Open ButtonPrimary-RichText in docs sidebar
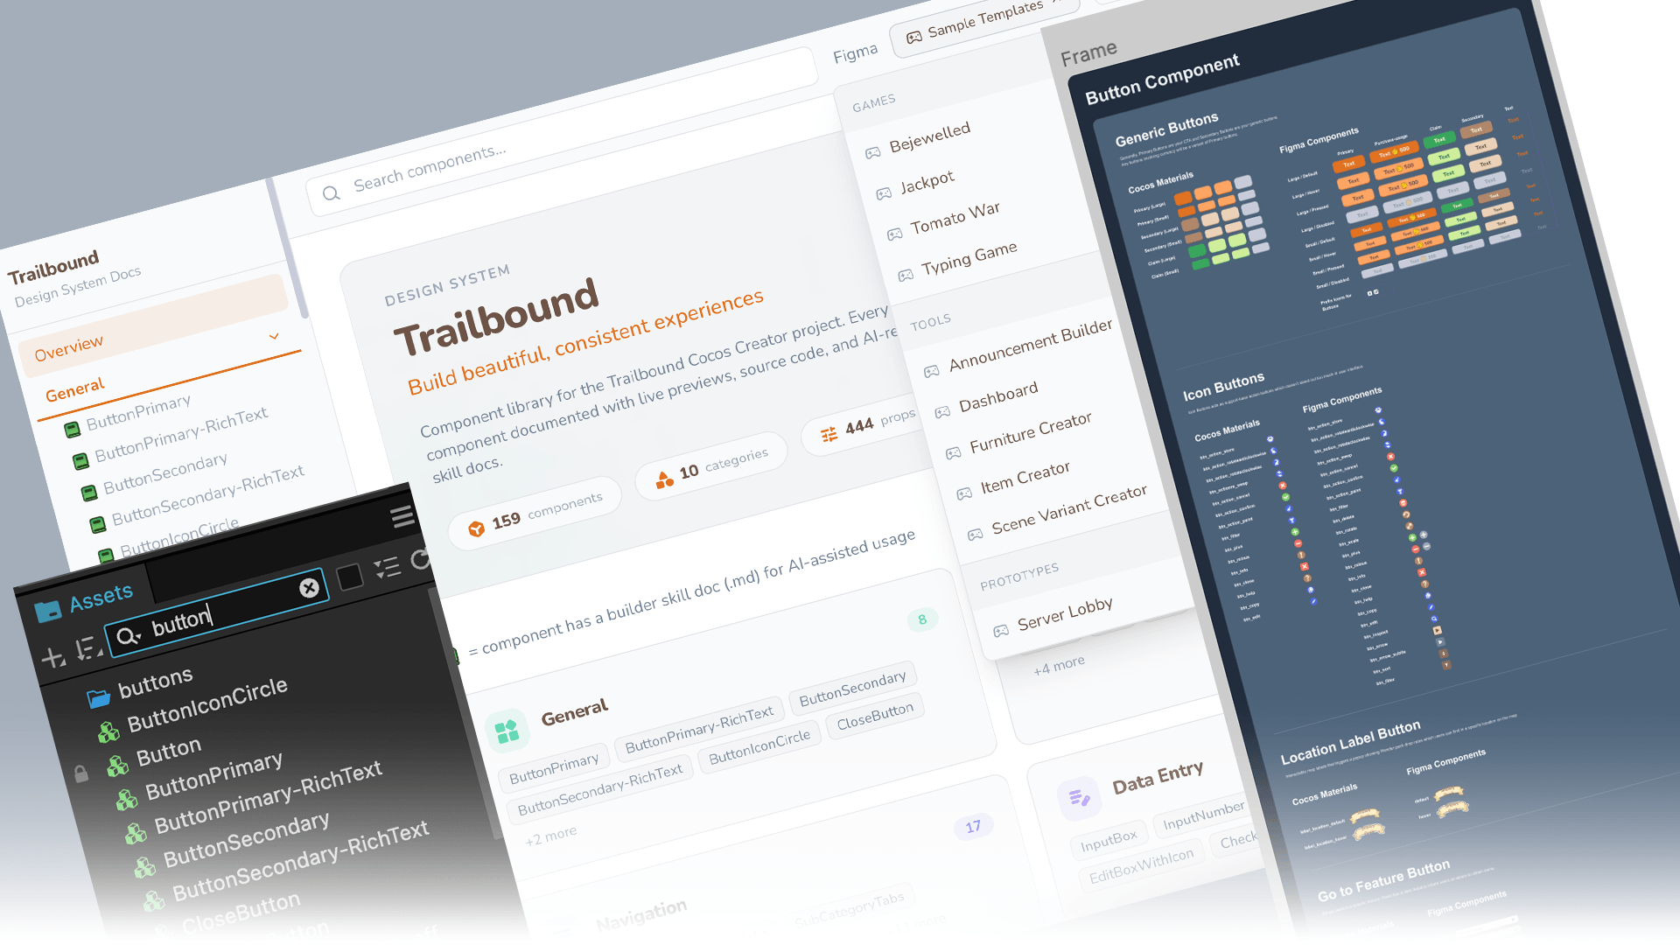1680x945 pixels. click(x=181, y=435)
